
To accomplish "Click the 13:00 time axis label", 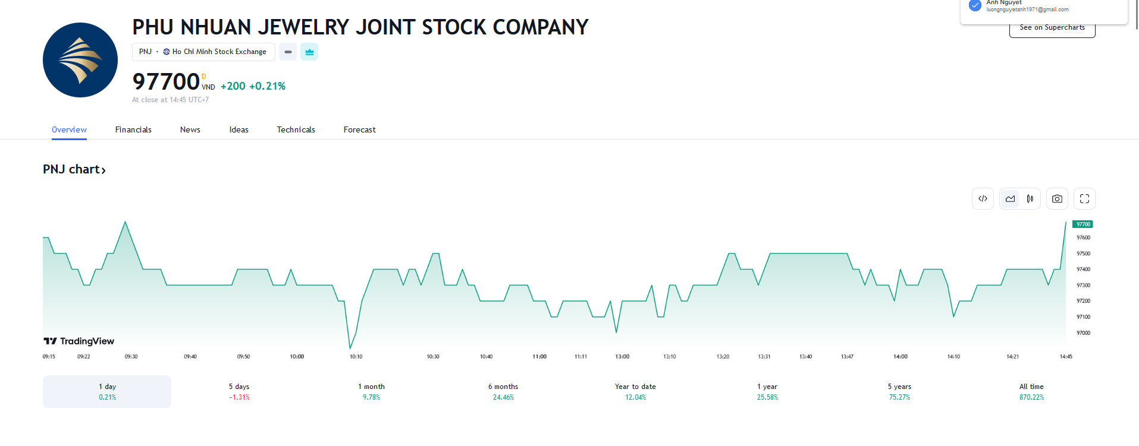I will pos(622,357).
